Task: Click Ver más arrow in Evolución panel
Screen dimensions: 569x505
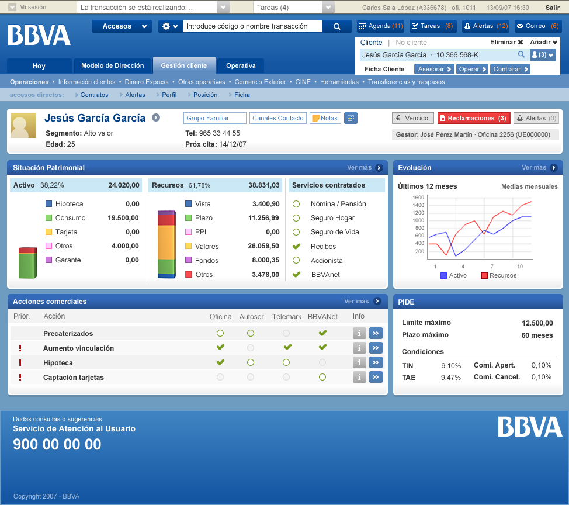Action: pyautogui.click(x=554, y=168)
